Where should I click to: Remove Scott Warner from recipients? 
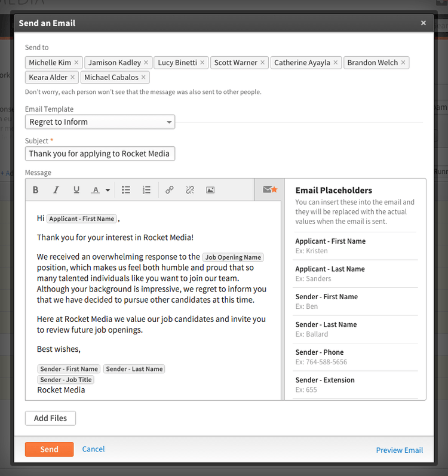tap(263, 62)
